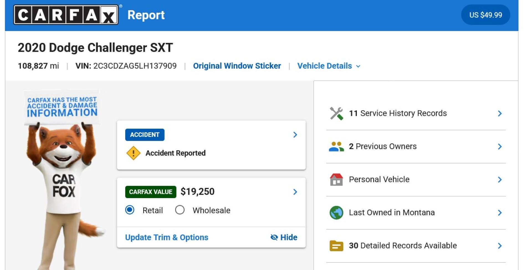The width and height of the screenshot is (532, 270).
Task: Open 30 Detailed Records Available
Action: (x=416, y=246)
